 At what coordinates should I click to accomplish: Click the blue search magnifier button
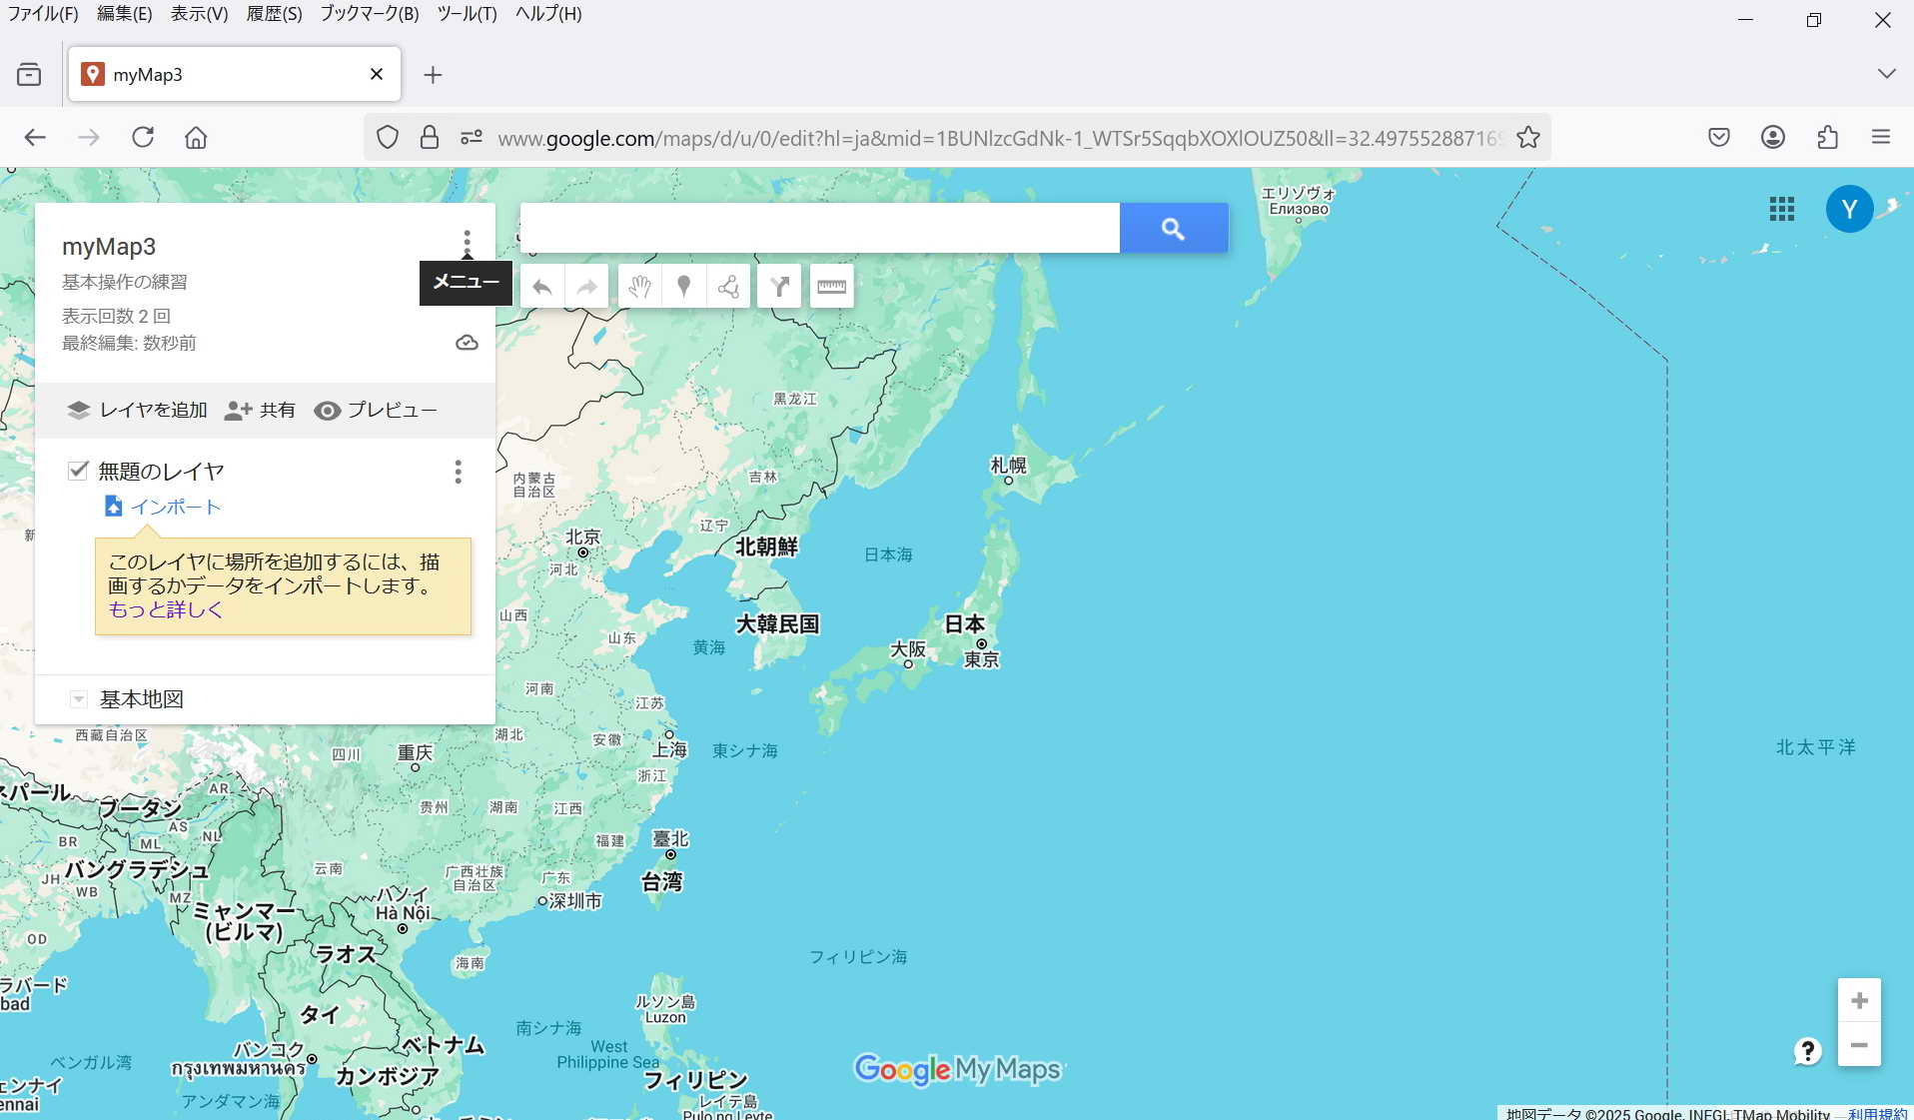[x=1173, y=229]
